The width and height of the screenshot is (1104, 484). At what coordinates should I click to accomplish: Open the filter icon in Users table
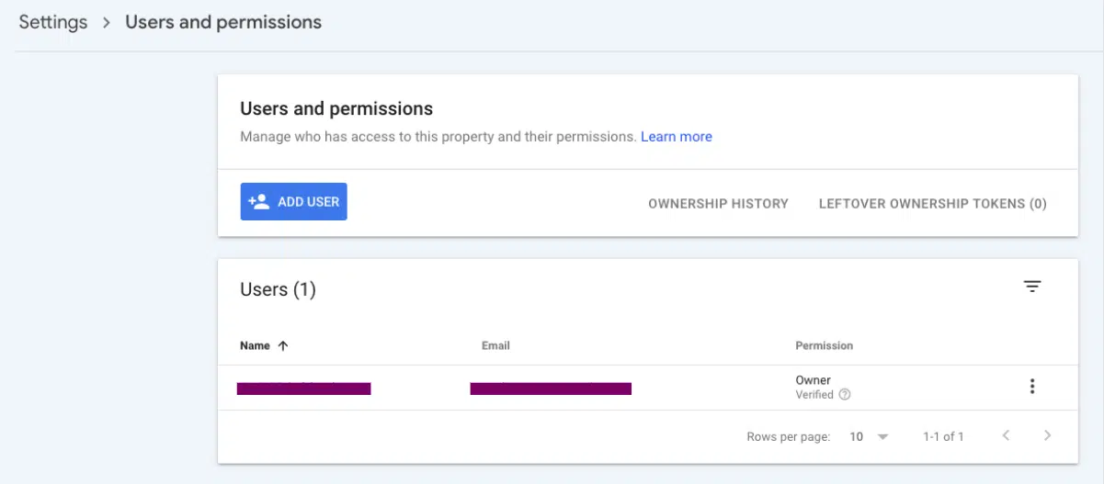click(1032, 287)
